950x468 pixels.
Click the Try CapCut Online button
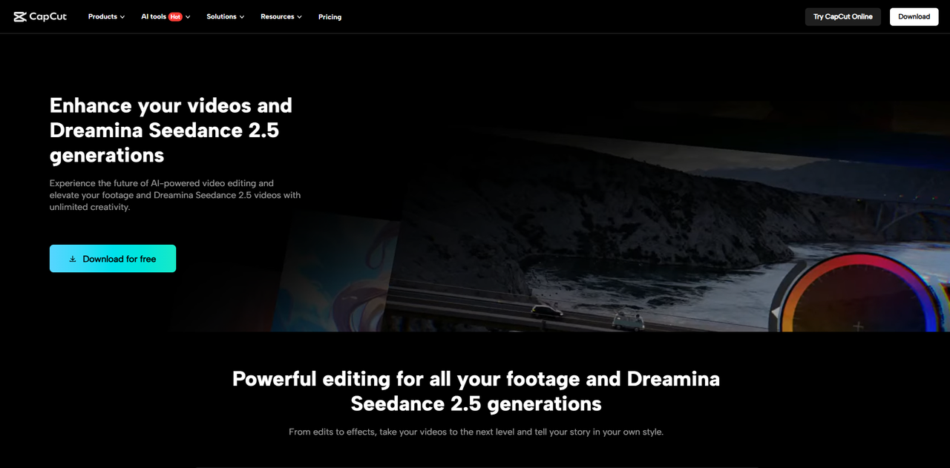point(843,16)
